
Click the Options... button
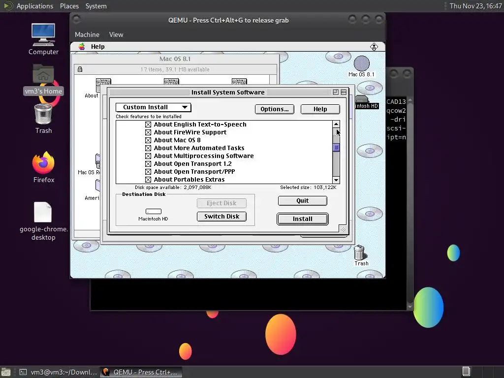[275, 109]
